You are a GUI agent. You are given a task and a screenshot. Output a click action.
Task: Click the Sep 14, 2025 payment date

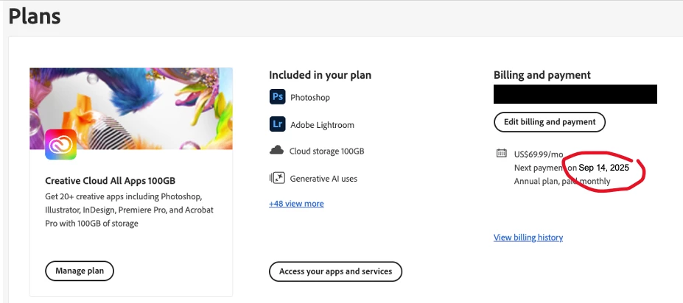(x=603, y=168)
